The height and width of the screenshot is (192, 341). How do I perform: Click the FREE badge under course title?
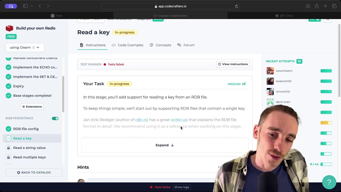pyautogui.click(x=11, y=37)
